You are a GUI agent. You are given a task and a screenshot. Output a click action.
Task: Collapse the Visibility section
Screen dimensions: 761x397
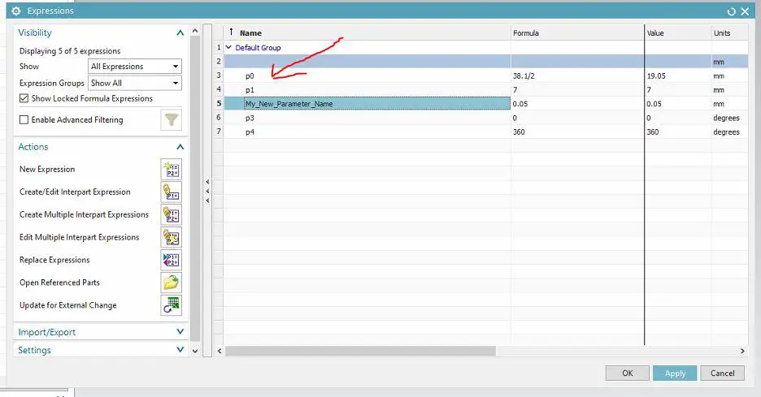point(180,32)
